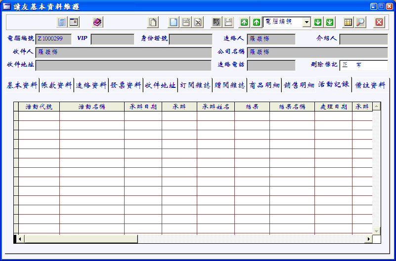The height and width of the screenshot is (261, 396).
Task: Click the 刪除標記 field showing 正常
Action: tap(363, 65)
